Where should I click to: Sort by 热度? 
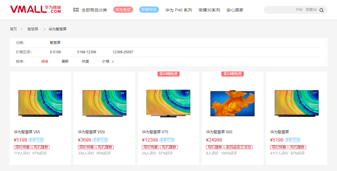(x=85, y=61)
